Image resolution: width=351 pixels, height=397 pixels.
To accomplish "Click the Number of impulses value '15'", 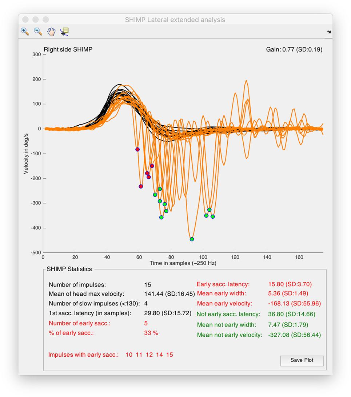I will [148, 285].
